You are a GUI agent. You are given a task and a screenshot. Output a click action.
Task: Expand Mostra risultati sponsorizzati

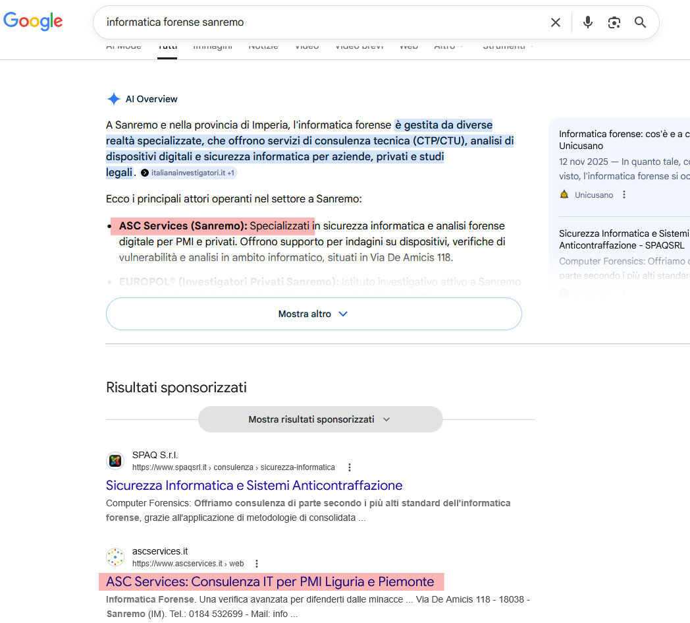point(320,419)
